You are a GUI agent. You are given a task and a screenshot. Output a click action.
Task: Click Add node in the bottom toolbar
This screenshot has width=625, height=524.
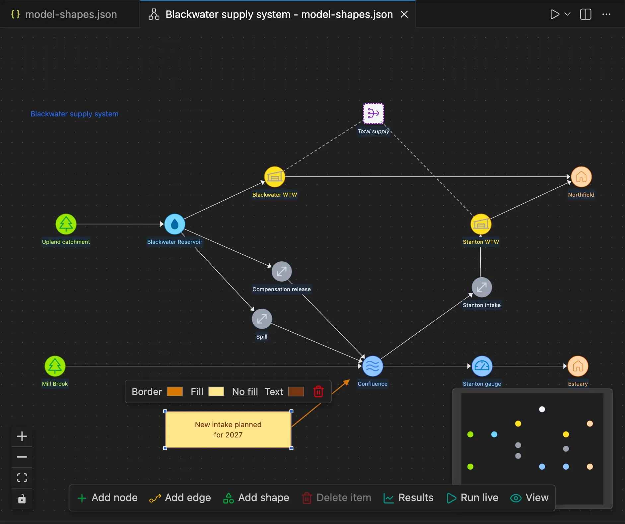(x=107, y=498)
